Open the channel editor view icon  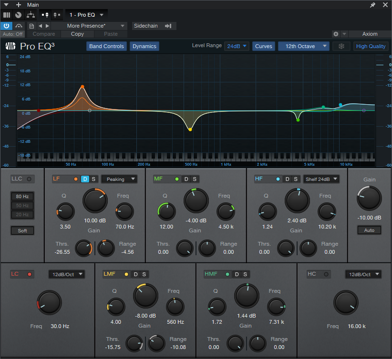point(7,15)
